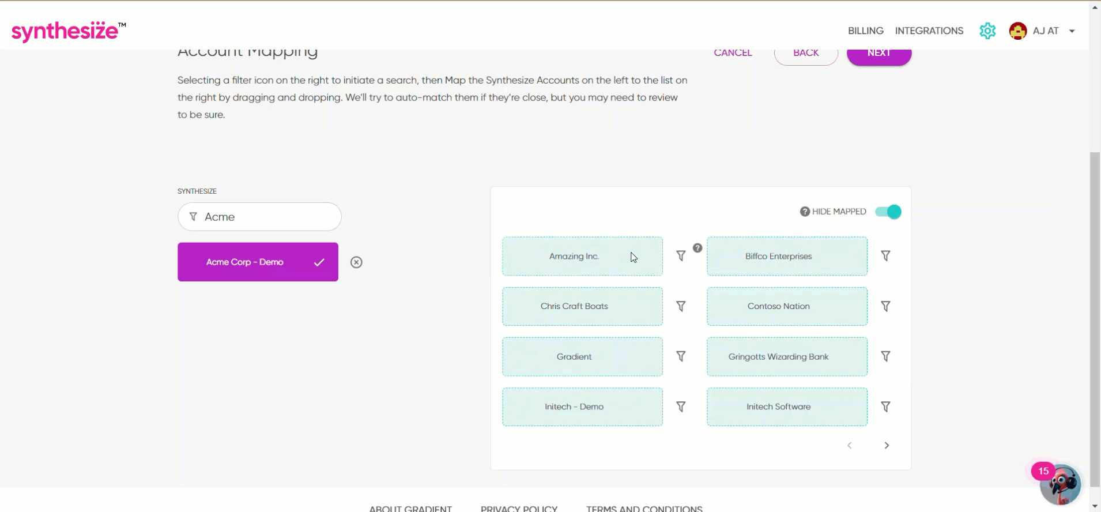1101x512 pixels.
Task: Click the filter icon next to Initech Software
Action: [886, 407]
